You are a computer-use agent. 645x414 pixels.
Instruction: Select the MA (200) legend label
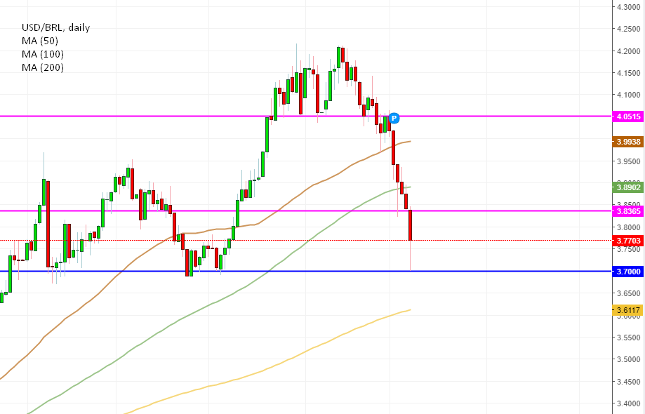pos(42,68)
